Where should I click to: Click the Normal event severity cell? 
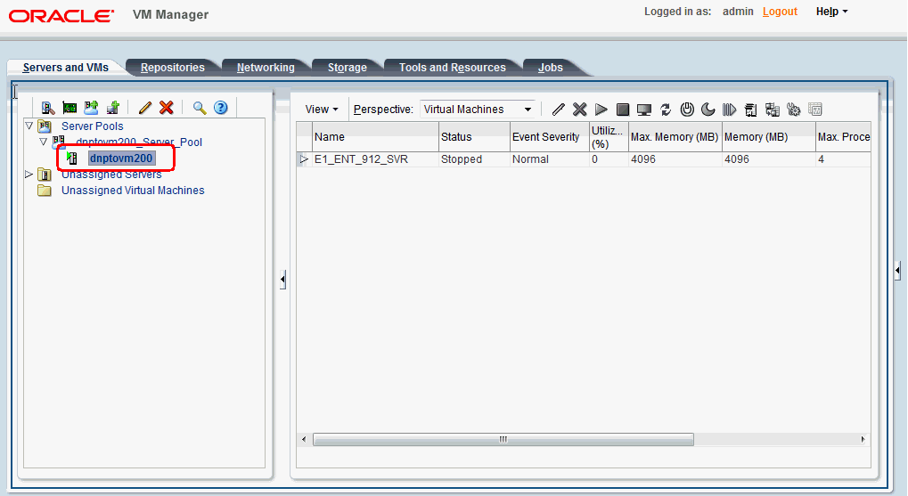(550, 159)
